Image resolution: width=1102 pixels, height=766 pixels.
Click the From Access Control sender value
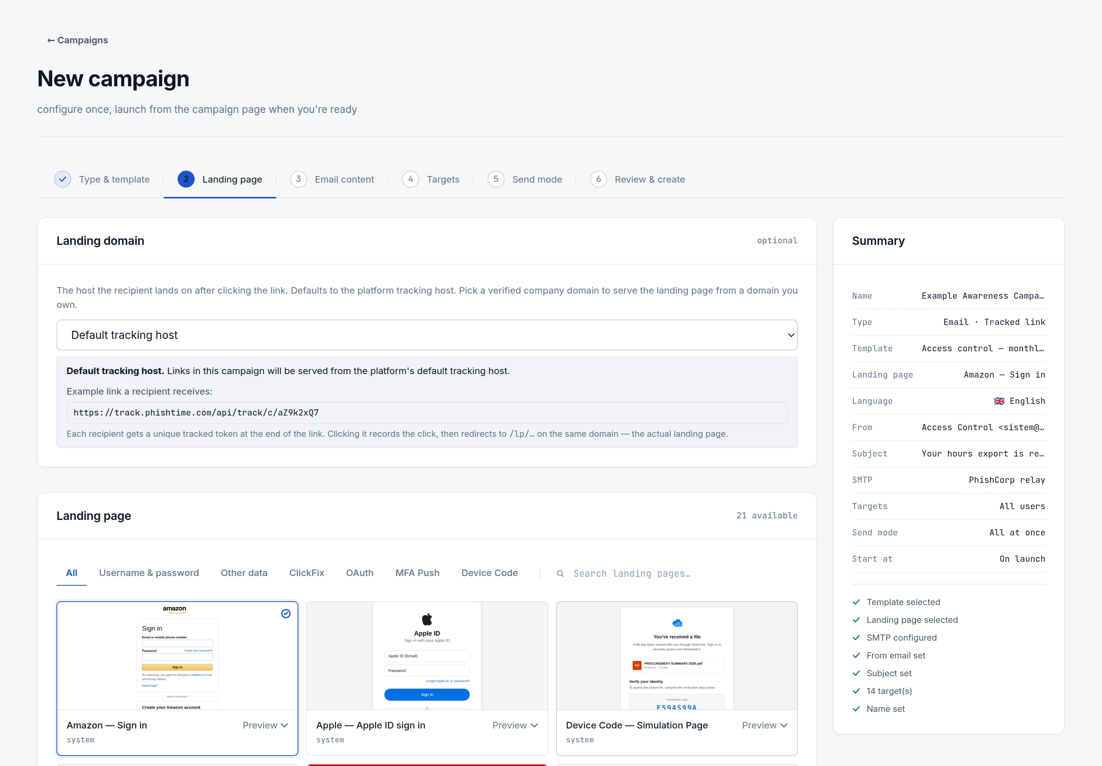pos(983,427)
